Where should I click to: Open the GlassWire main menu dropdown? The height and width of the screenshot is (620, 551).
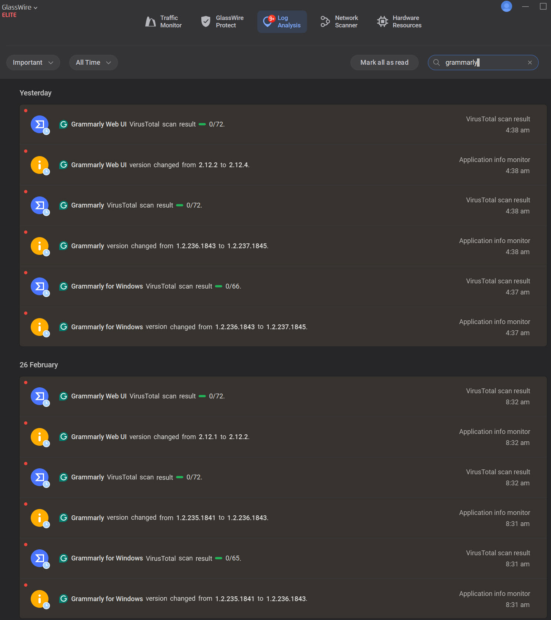point(20,7)
